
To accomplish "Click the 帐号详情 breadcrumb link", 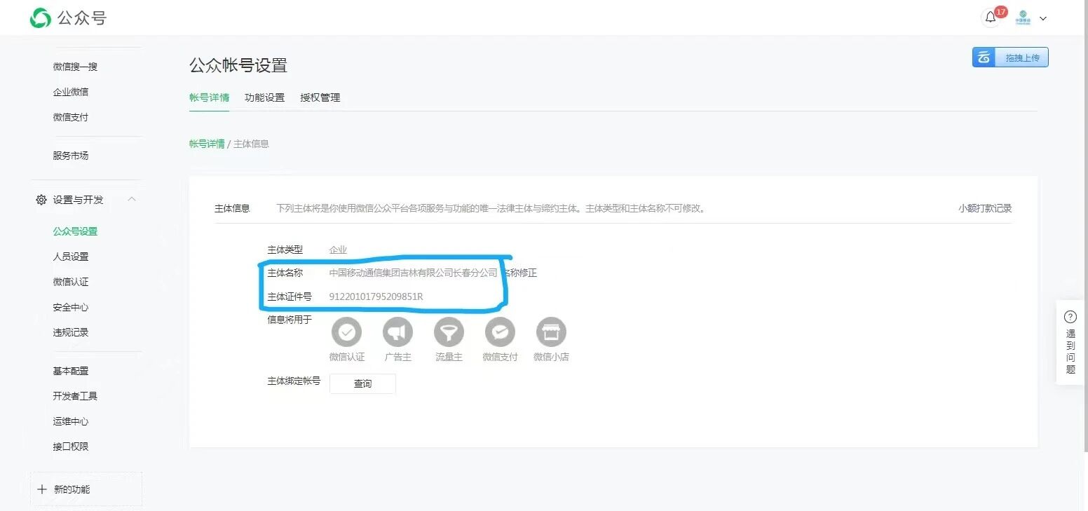I will 207,144.
